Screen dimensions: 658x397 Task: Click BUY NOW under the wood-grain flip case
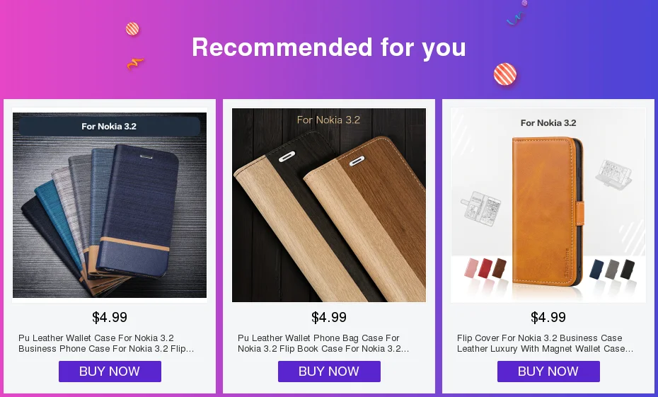[329, 372]
